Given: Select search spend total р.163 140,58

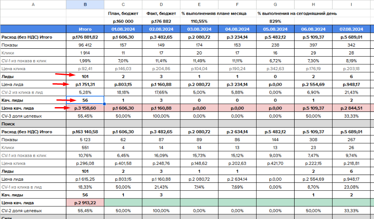Looking at the screenshot, I should (x=85, y=131).
